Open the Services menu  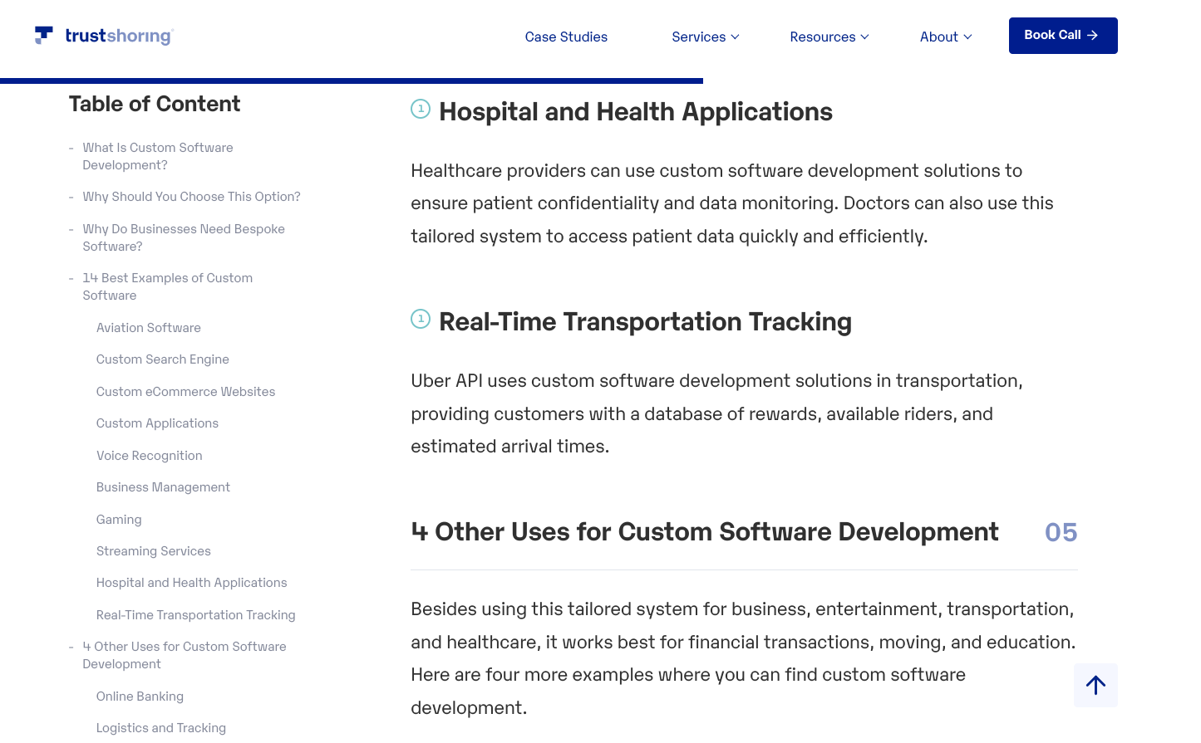point(706,37)
